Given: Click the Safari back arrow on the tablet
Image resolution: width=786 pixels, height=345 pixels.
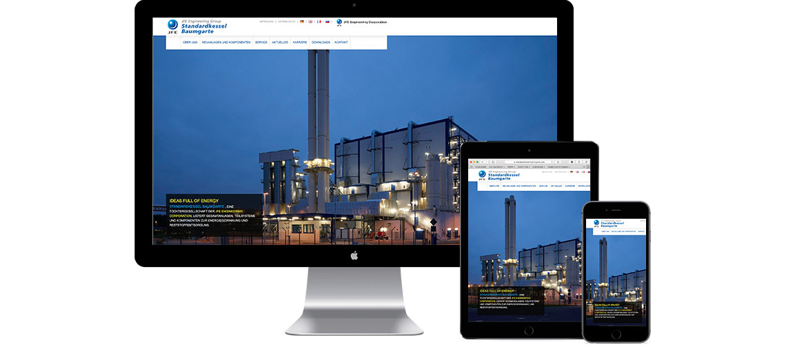Looking at the screenshot, I should 482,162.
